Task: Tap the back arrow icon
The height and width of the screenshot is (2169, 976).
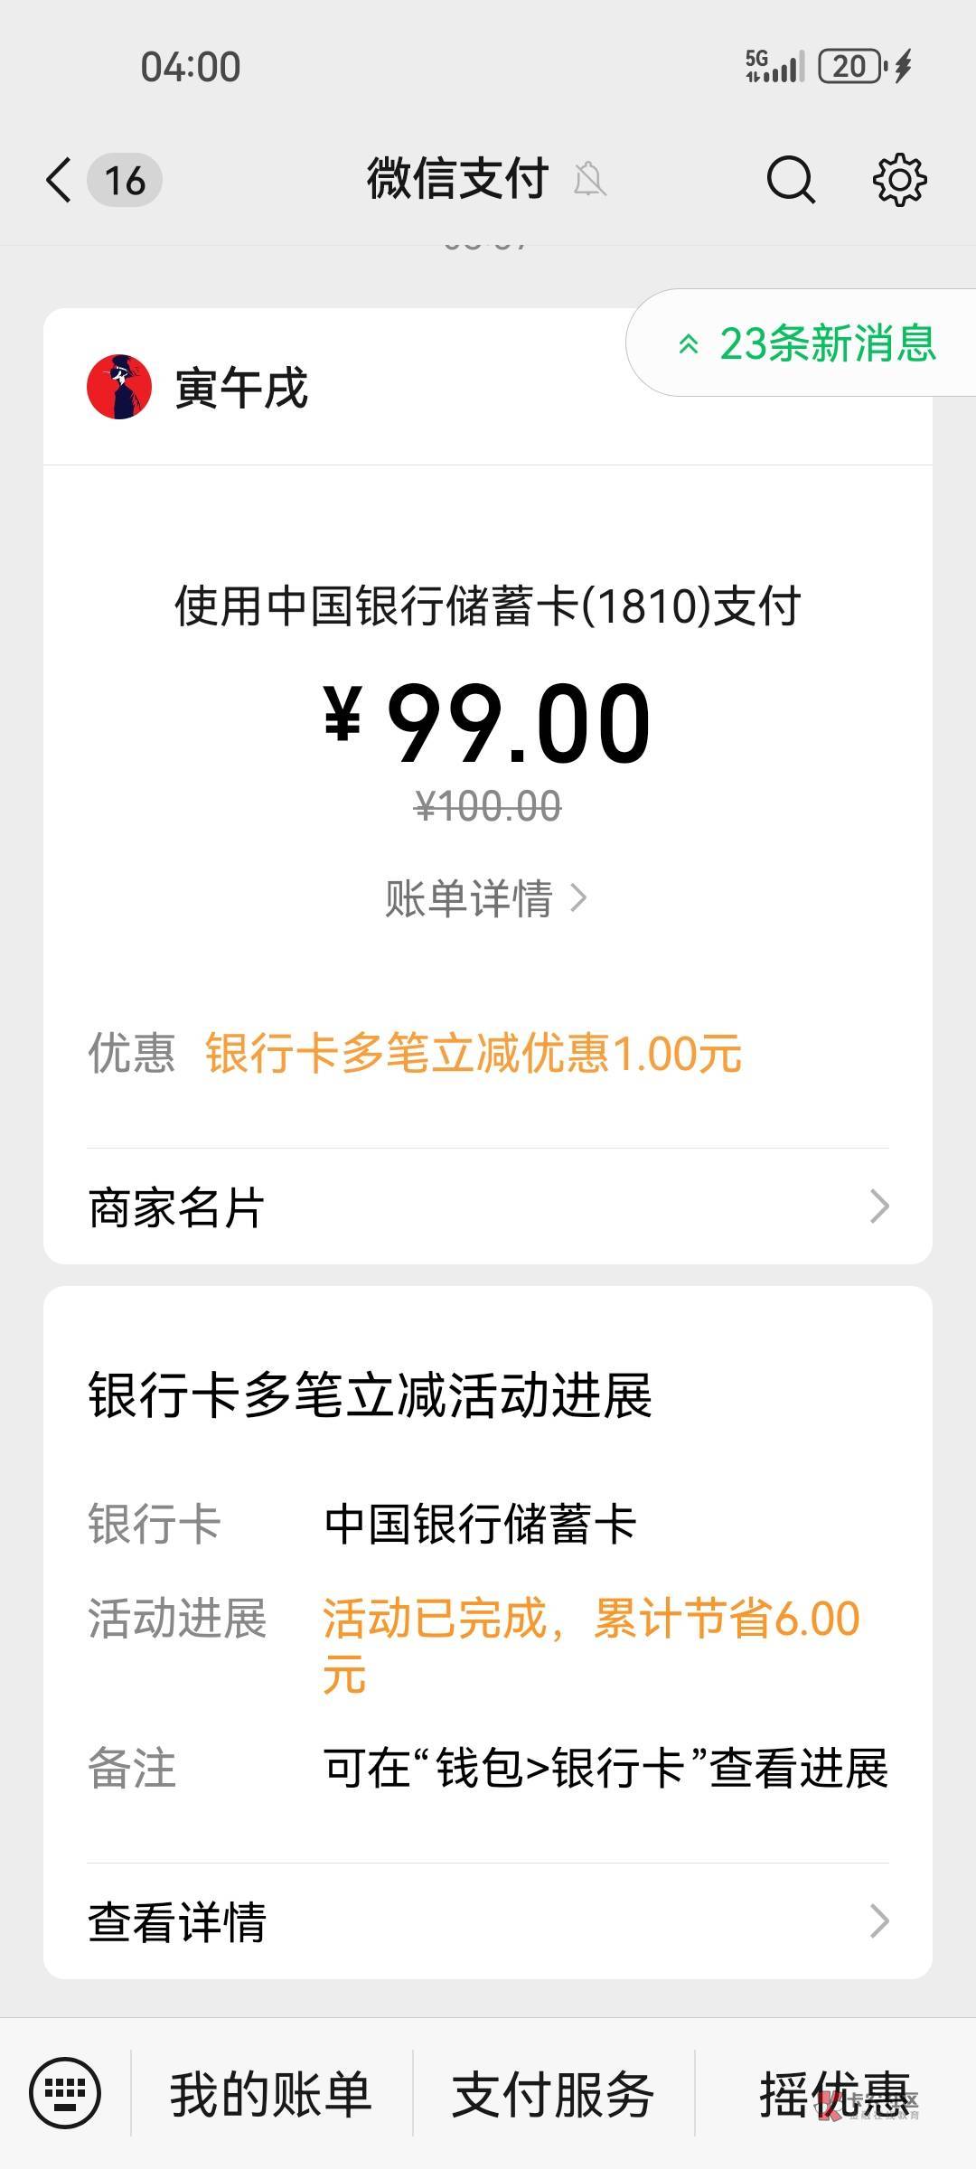Action: tap(59, 180)
